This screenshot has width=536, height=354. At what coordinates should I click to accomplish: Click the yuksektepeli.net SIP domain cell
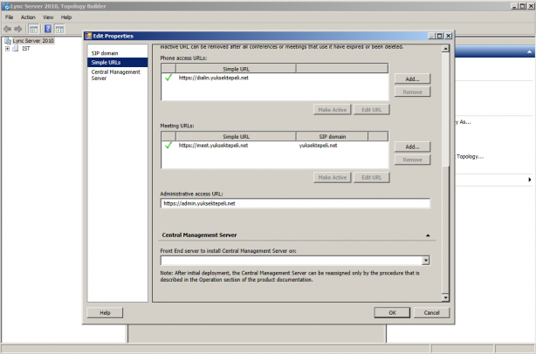pyautogui.click(x=319, y=146)
